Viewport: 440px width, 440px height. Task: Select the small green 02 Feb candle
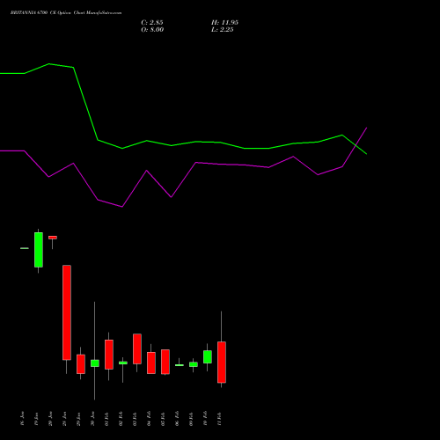pos(123,363)
